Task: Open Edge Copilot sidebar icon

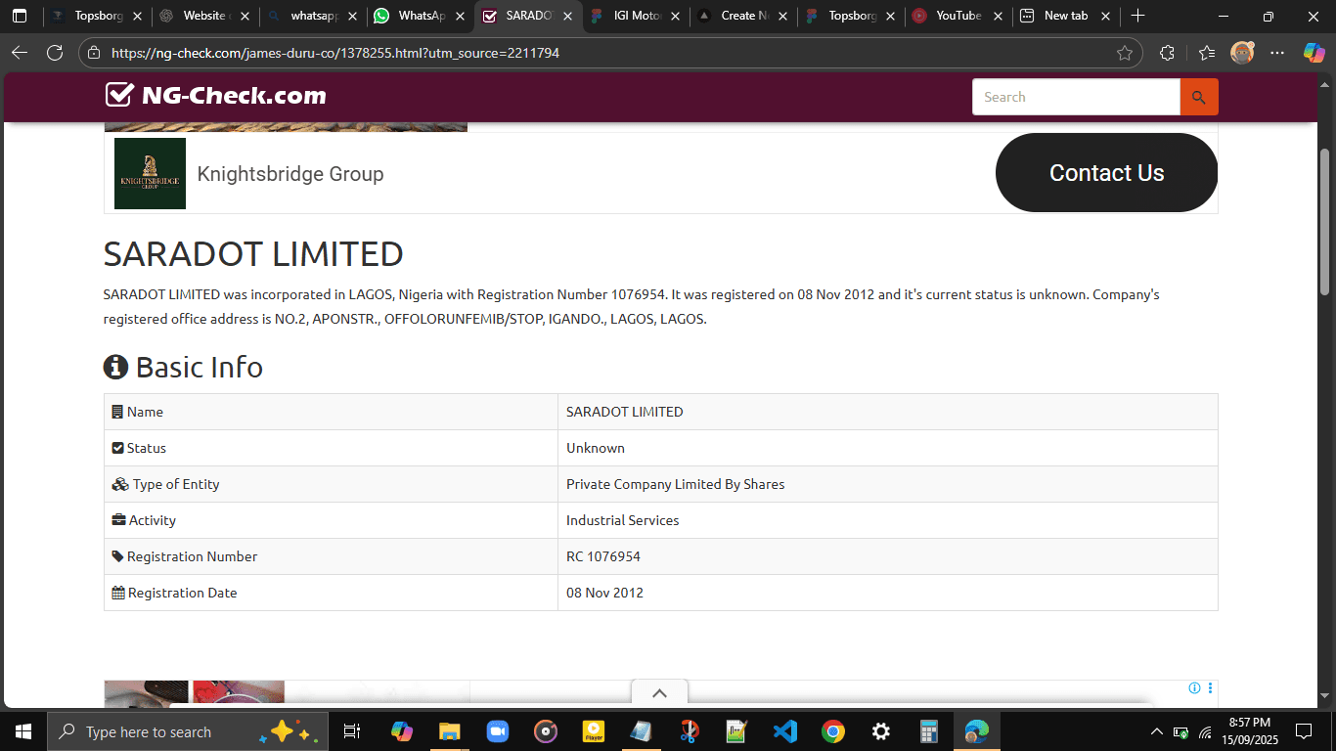Action: tap(1314, 53)
